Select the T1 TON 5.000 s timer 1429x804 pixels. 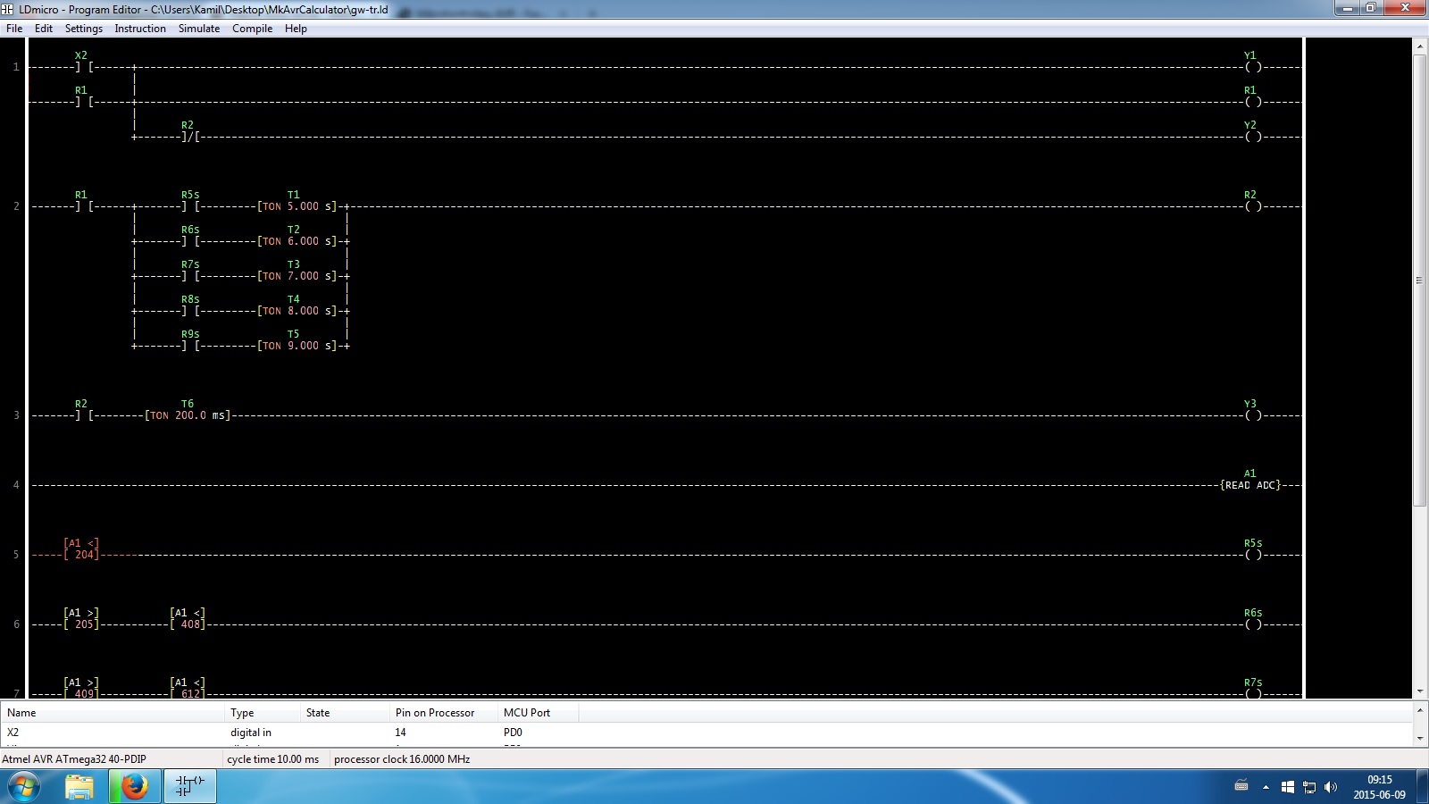point(297,201)
